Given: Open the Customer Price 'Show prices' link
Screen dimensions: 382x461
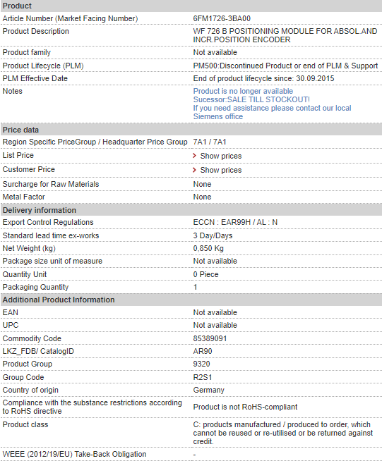Looking at the screenshot, I should (221, 170).
